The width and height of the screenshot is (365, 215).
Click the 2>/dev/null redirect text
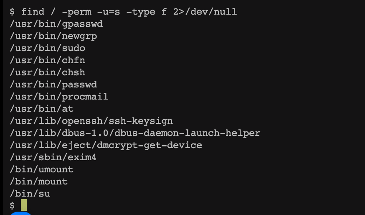pyautogui.click(x=205, y=12)
